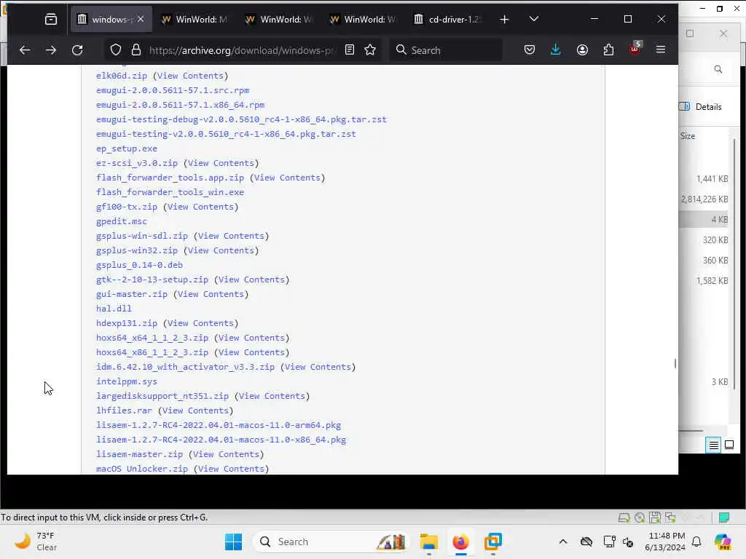This screenshot has width=746, height=559.
Task: Open idm.6.42.10_with_activator_v3.3.zip link
Action: pyautogui.click(x=186, y=367)
